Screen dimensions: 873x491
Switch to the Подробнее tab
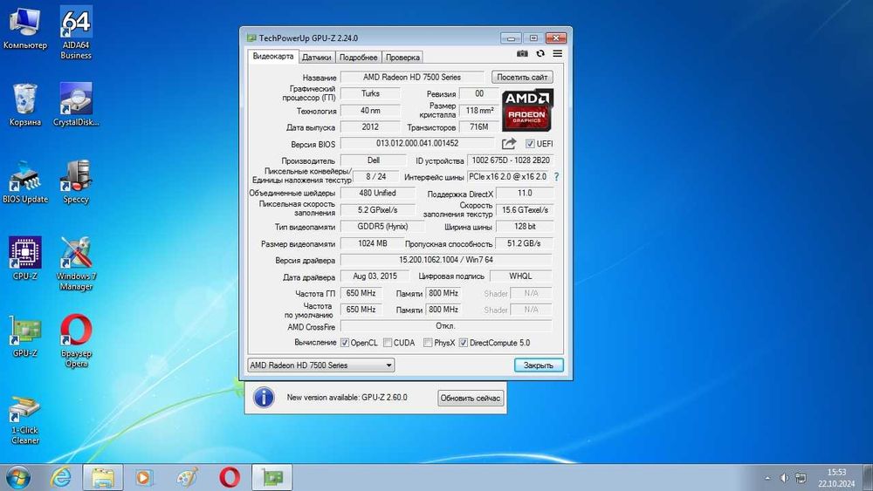359,58
